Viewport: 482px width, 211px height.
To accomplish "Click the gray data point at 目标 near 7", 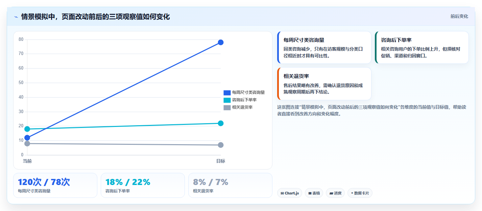I will click(221, 145).
